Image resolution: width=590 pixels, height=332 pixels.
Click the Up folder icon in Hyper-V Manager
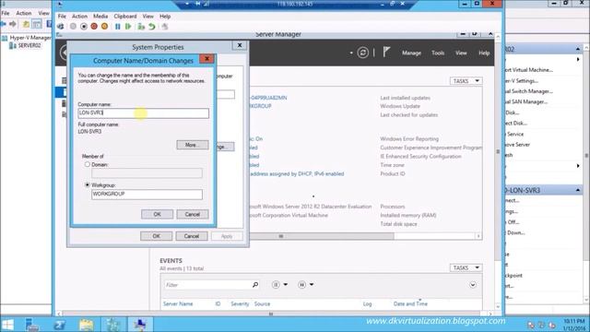[26, 24]
